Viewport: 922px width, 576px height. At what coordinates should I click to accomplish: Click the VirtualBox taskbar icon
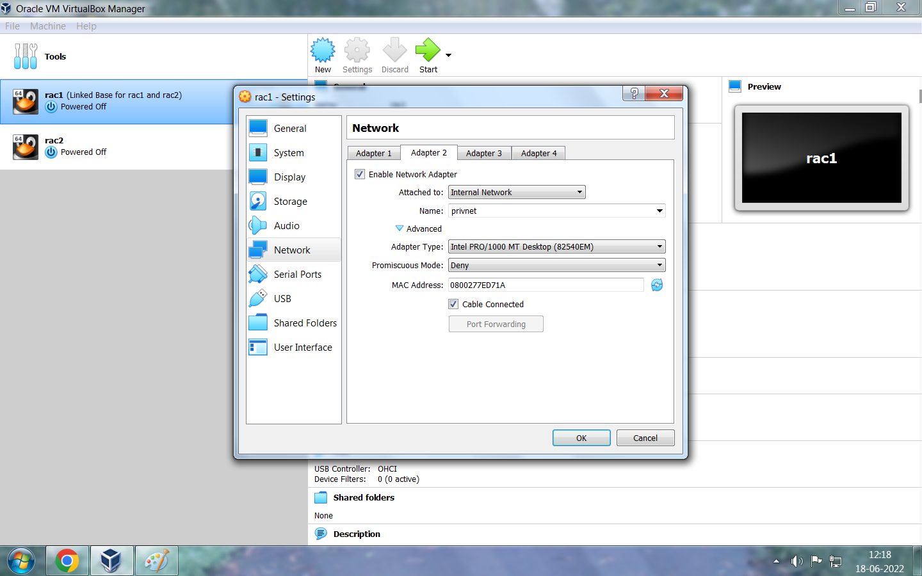tap(111, 561)
